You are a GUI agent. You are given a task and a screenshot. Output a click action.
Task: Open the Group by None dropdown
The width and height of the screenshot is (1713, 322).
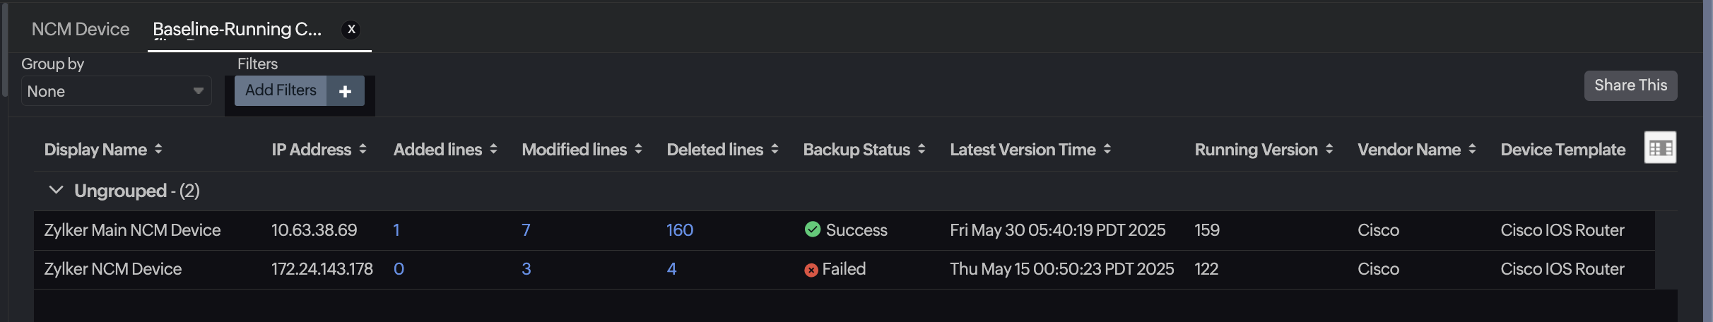click(x=116, y=91)
